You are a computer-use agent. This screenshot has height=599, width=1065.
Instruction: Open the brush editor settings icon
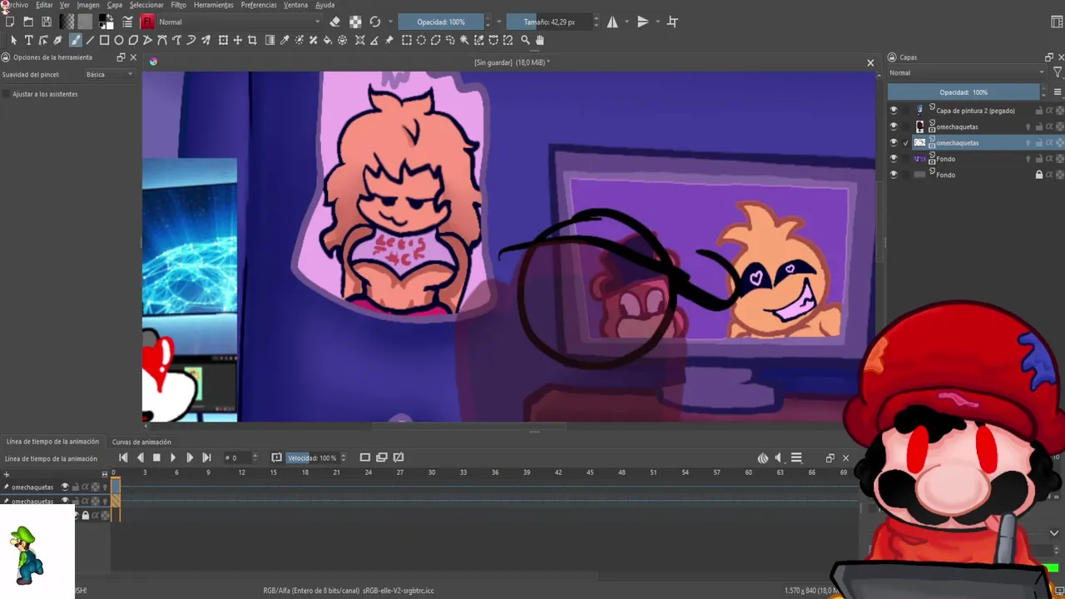[127, 22]
